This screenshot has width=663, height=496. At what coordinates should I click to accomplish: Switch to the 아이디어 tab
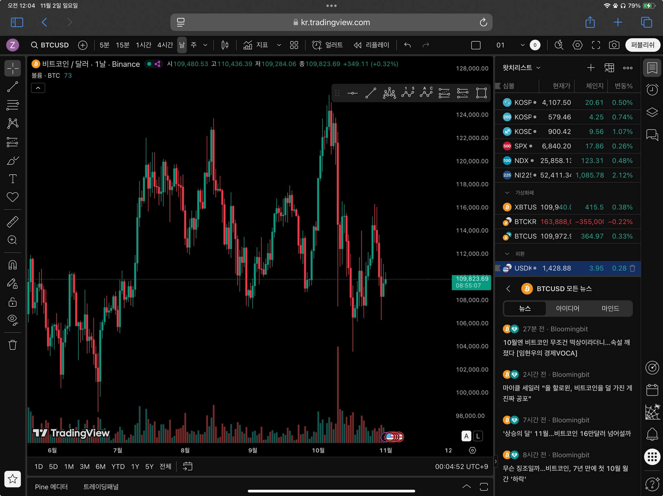[x=567, y=308]
